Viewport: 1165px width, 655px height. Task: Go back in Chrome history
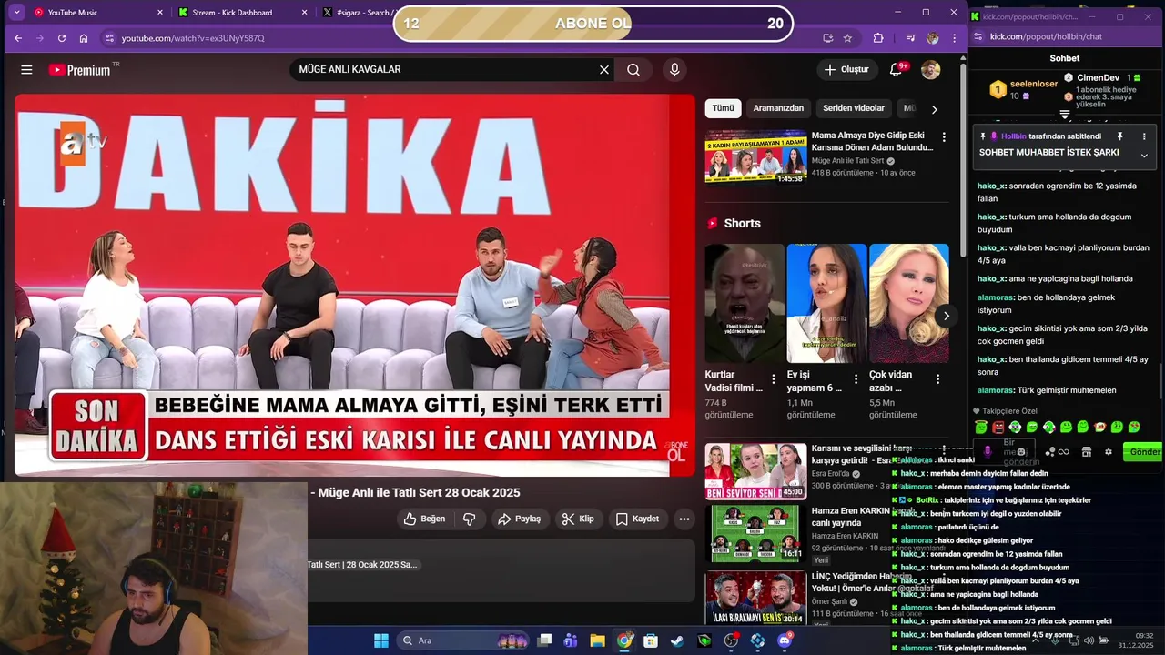coord(17,38)
